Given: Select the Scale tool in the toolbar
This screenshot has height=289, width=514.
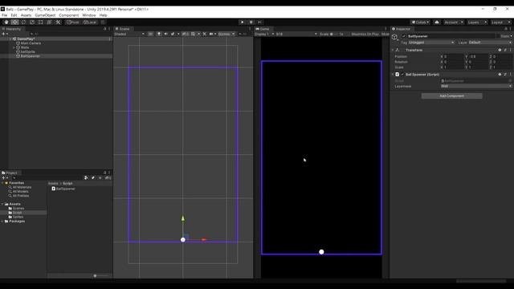Looking at the screenshot, I should [32, 22].
